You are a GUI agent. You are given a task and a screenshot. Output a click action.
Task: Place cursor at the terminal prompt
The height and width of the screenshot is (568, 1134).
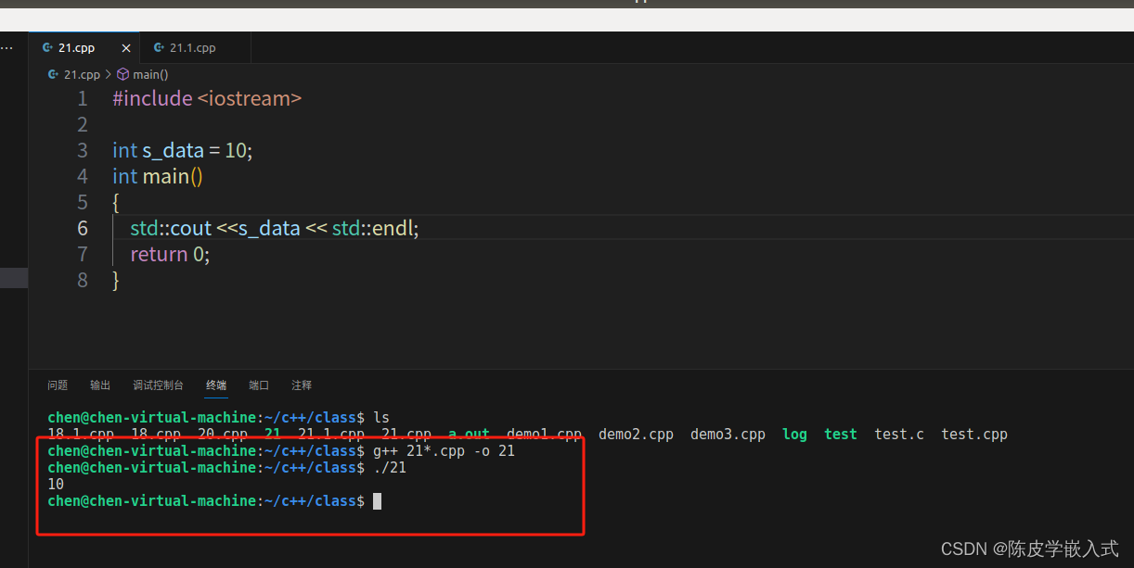376,500
